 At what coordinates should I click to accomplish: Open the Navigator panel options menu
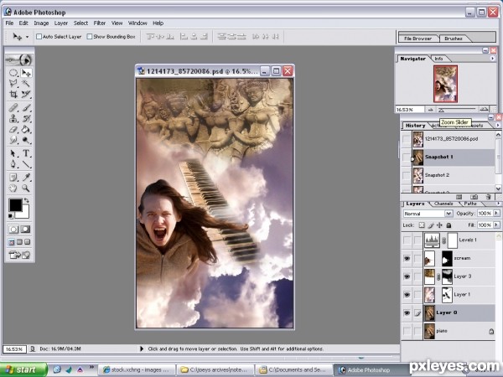coord(492,59)
